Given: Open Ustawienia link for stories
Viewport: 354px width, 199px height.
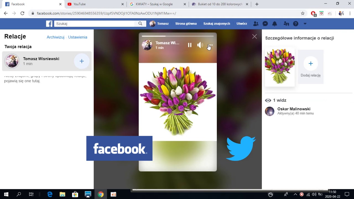Looking at the screenshot, I should 77,37.
